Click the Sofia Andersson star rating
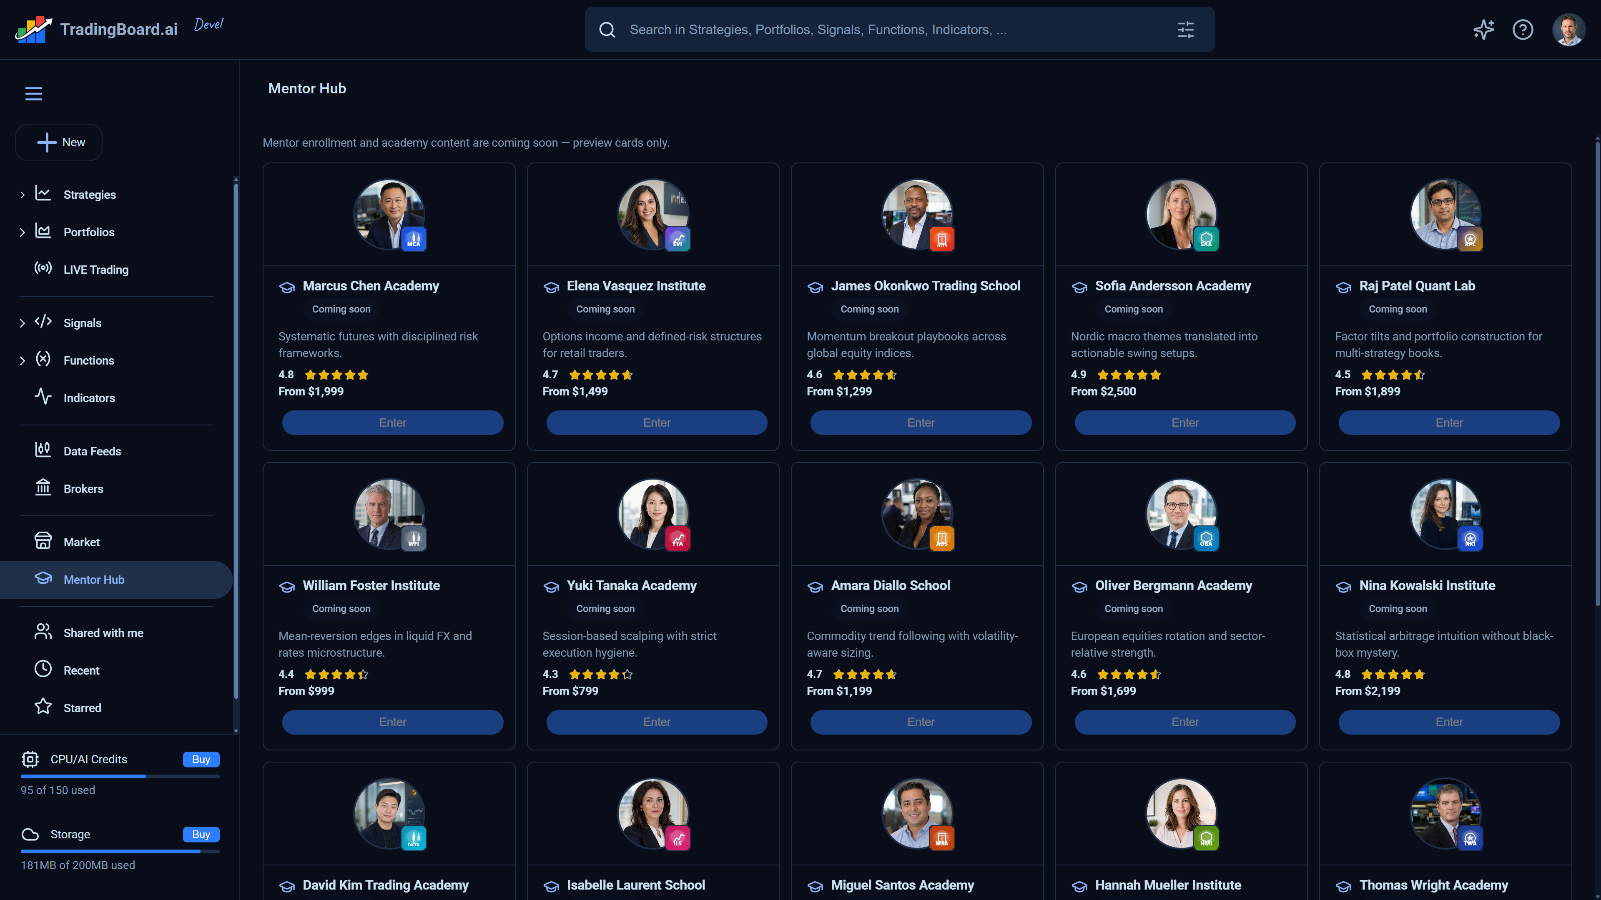 [1129, 375]
